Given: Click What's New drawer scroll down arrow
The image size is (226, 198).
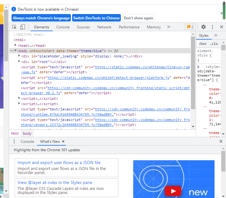Looking at the screenshot, I should (223, 196).
